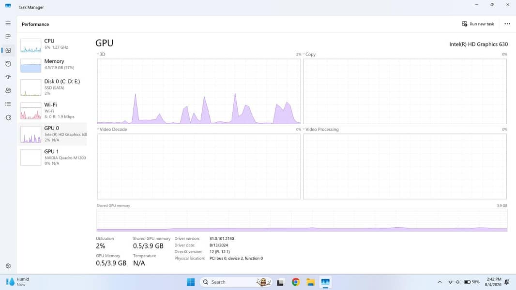Click the battery 58% indicator
The image size is (516, 290).
click(x=471, y=282)
